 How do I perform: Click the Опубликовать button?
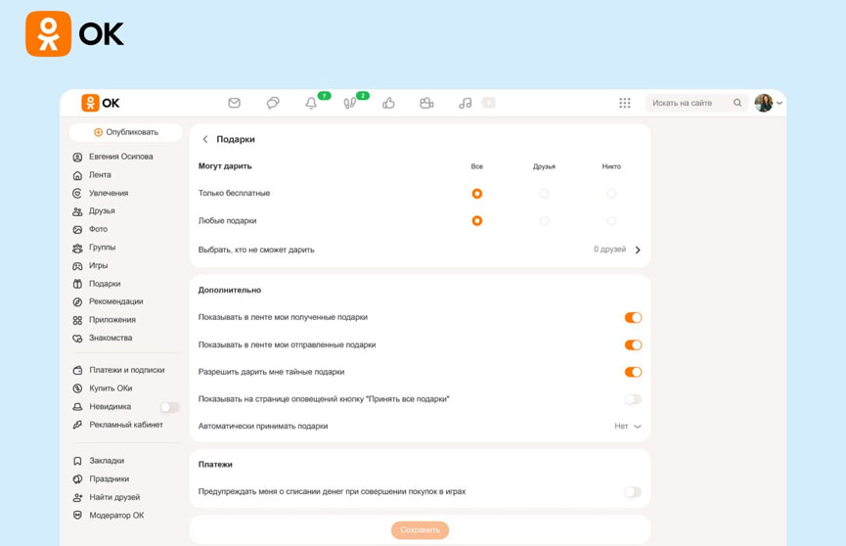(126, 132)
